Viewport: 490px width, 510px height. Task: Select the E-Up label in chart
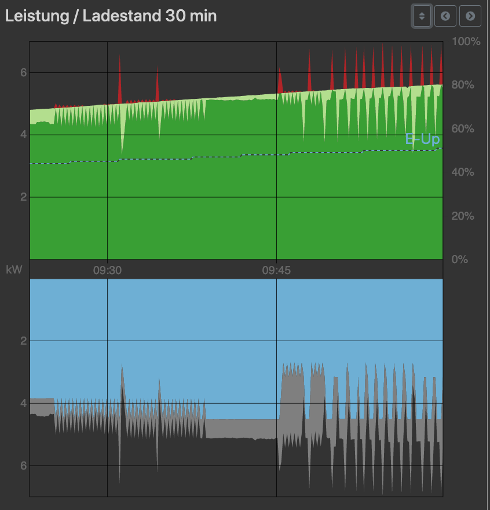coord(422,139)
